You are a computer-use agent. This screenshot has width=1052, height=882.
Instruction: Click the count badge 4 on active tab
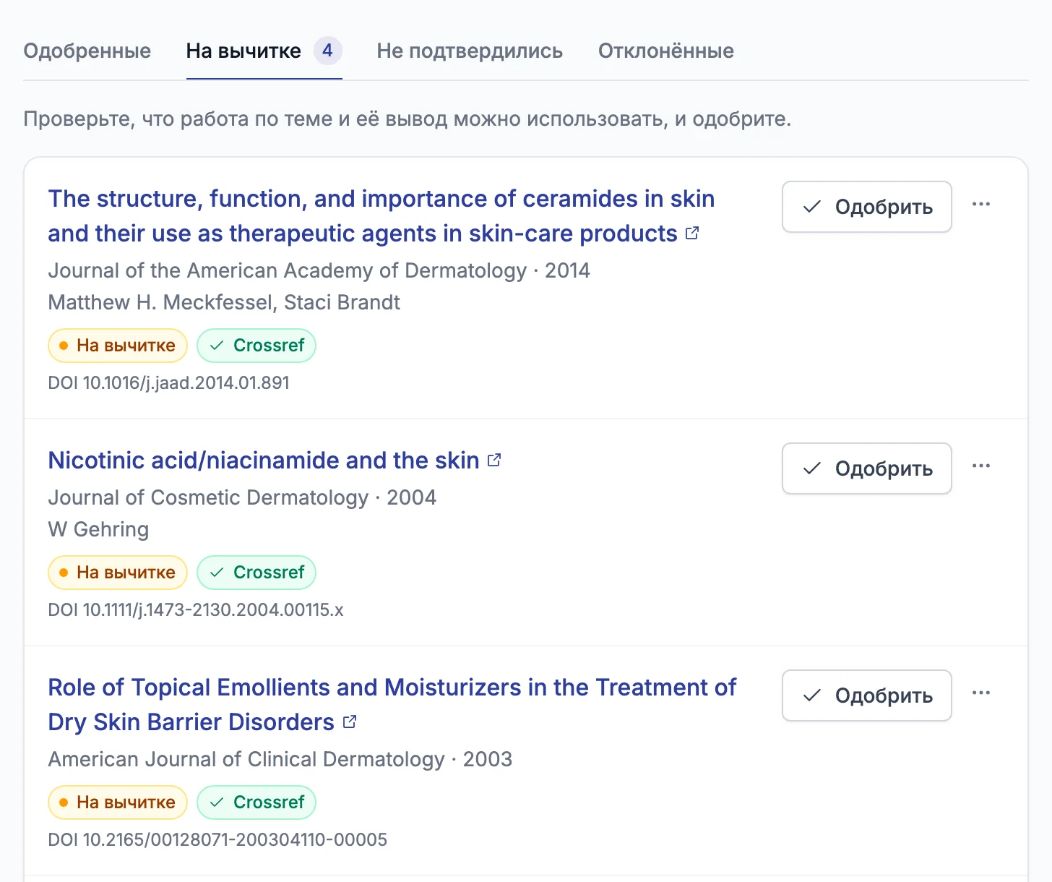point(327,51)
